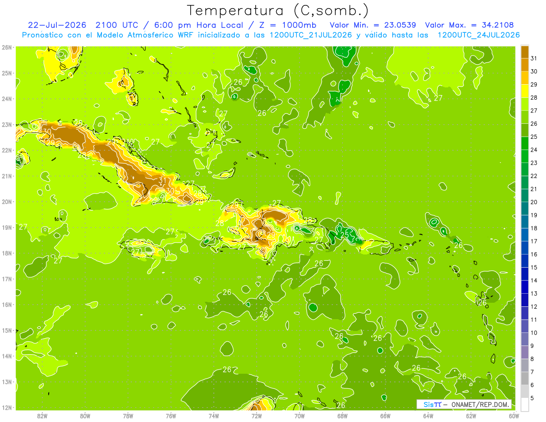546x422 pixels.
Task: Click the "SisTT - ONAMET/REP.DOM." credit box
Action: pyautogui.click(x=464, y=404)
